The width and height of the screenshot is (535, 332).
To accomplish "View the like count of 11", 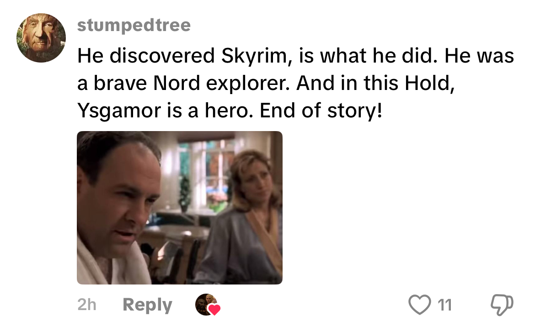I will pos(444,305).
